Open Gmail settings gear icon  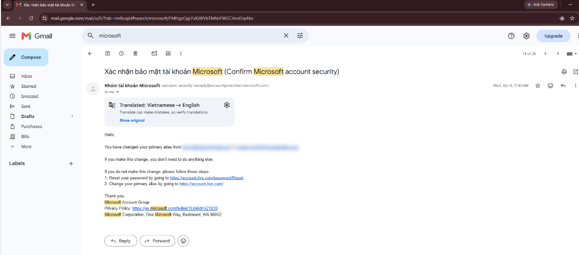point(527,36)
